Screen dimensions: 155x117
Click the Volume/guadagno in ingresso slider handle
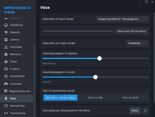(99, 58)
